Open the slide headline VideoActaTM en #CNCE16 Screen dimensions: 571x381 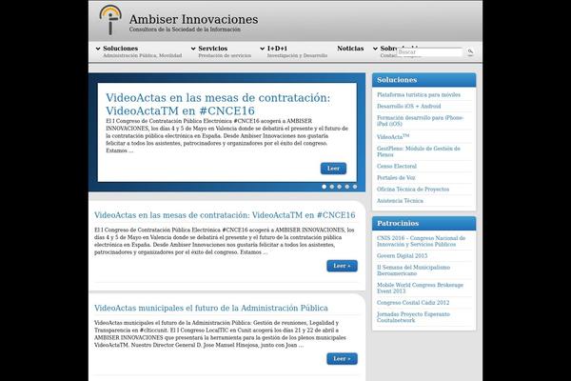[x=218, y=104]
